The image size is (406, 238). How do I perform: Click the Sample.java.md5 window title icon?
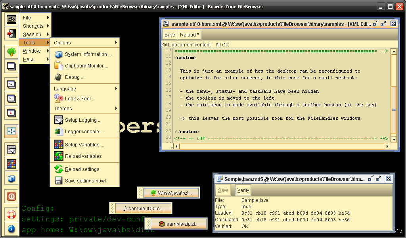(x=220, y=178)
